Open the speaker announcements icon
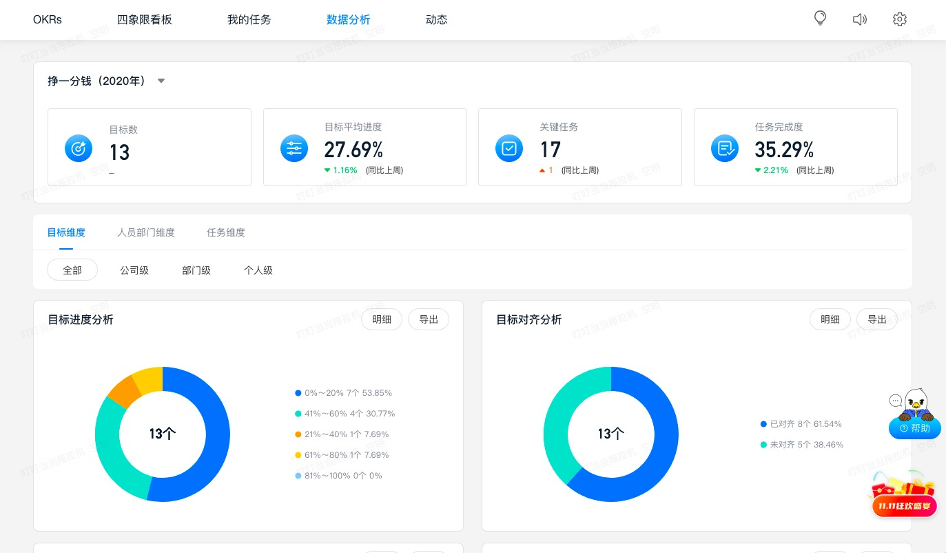This screenshot has width=946, height=553. pyautogui.click(x=860, y=19)
